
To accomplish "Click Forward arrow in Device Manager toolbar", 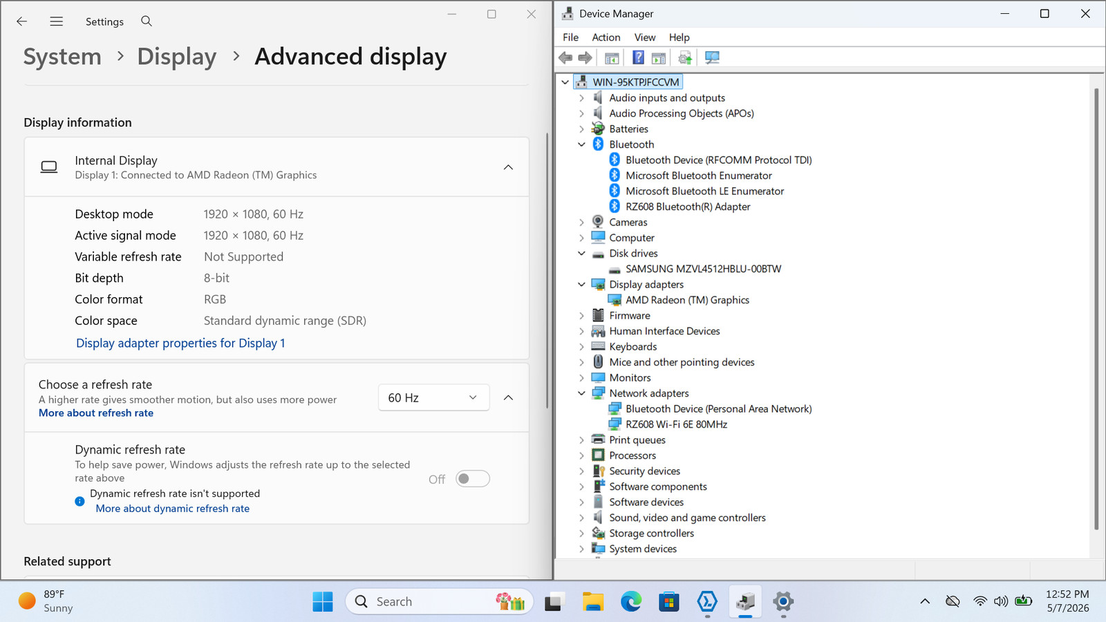I will click(x=585, y=58).
